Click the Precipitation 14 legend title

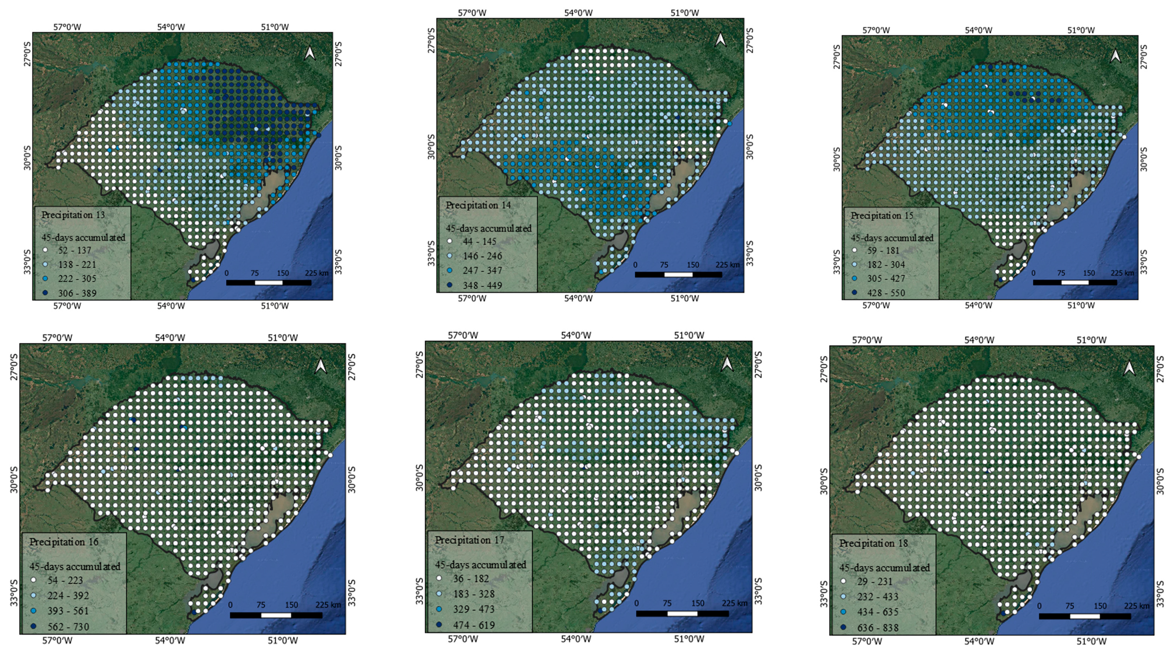(x=478, y=205)
